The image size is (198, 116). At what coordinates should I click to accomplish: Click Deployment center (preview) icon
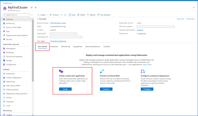pyautogui.click(x=4, y=94)
